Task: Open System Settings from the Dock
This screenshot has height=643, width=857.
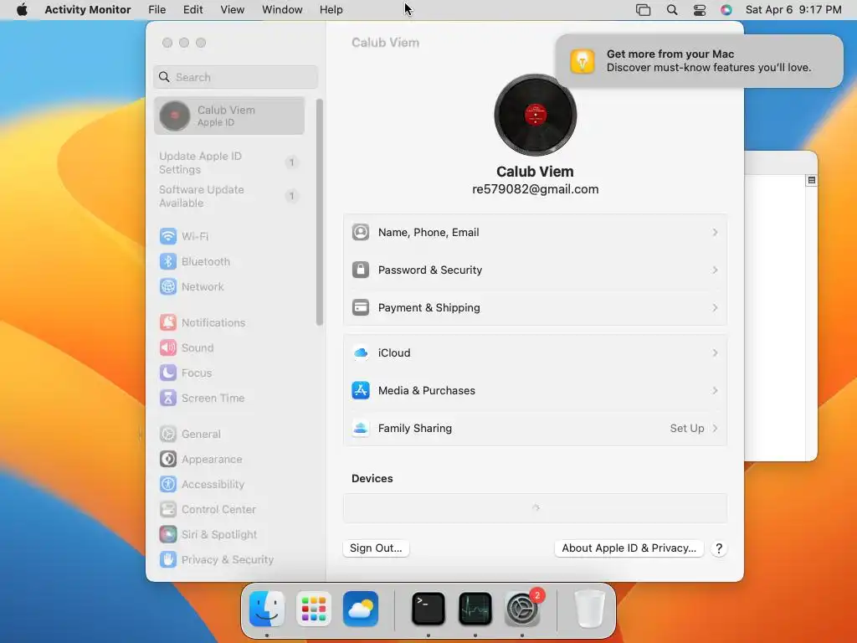Action: tap(522, 609)
